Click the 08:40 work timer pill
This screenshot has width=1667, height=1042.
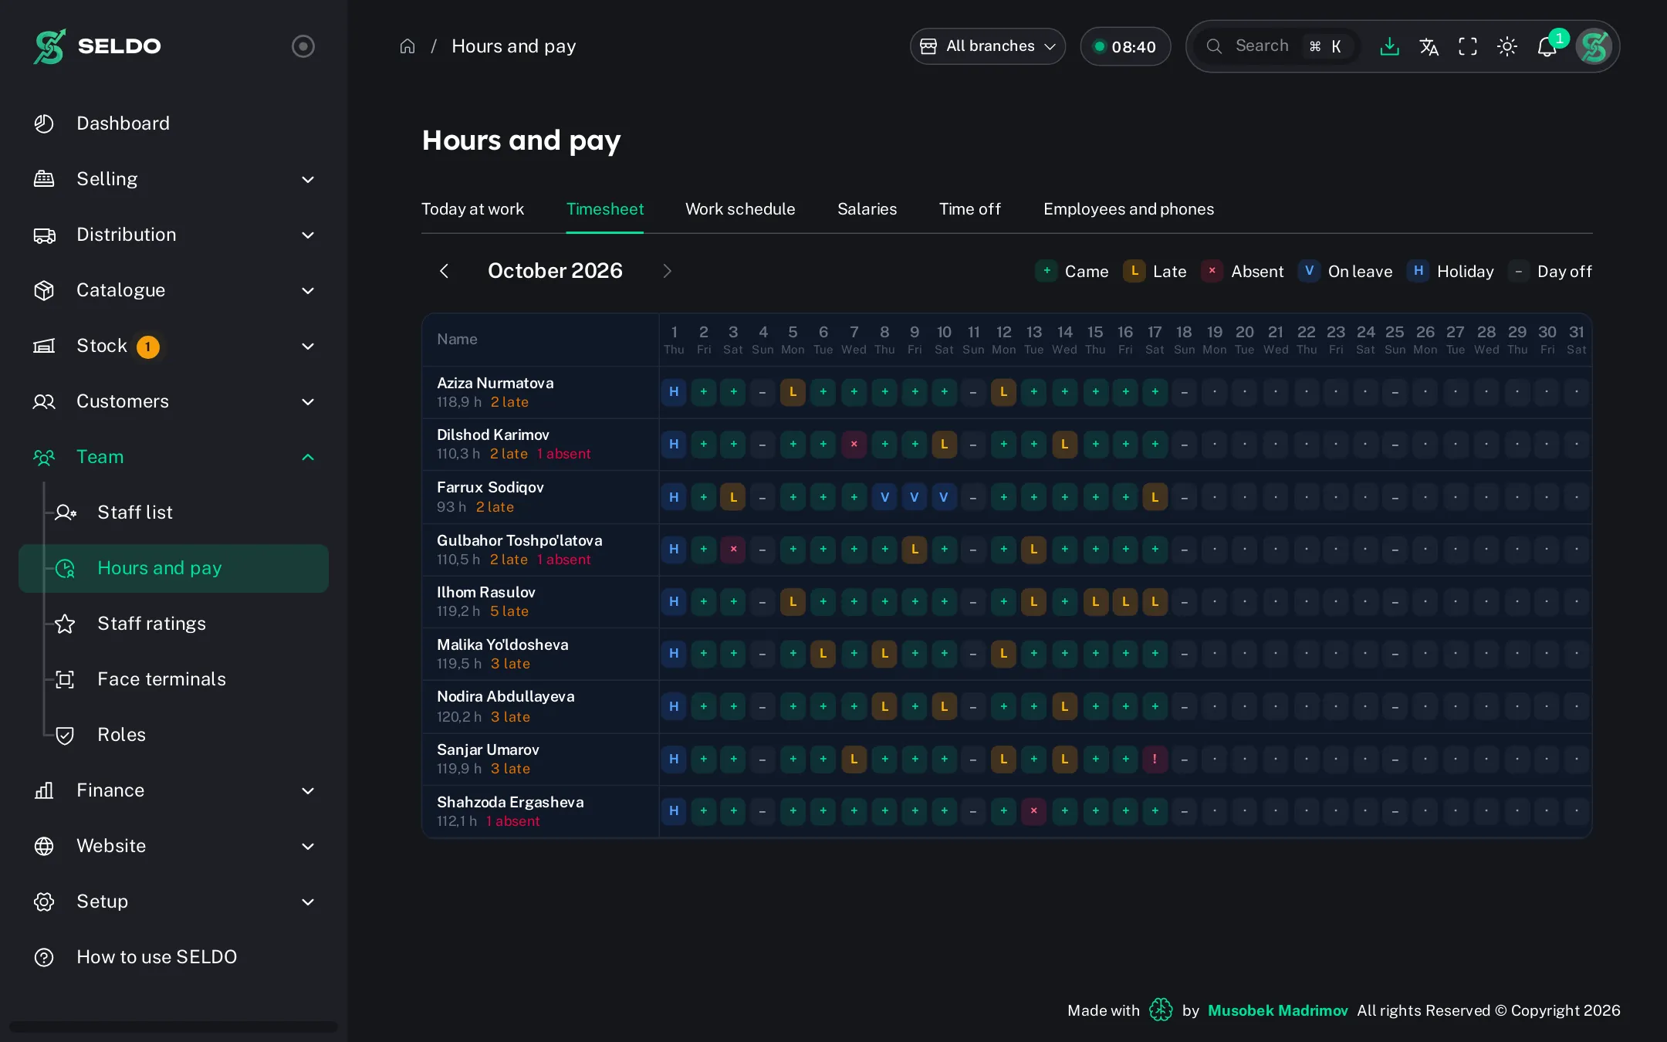(x=1125, y=46)
